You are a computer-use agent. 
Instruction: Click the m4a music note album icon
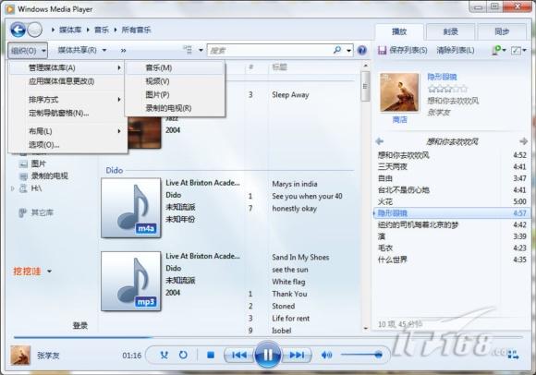pyautogui.click(x=131, y=208)
